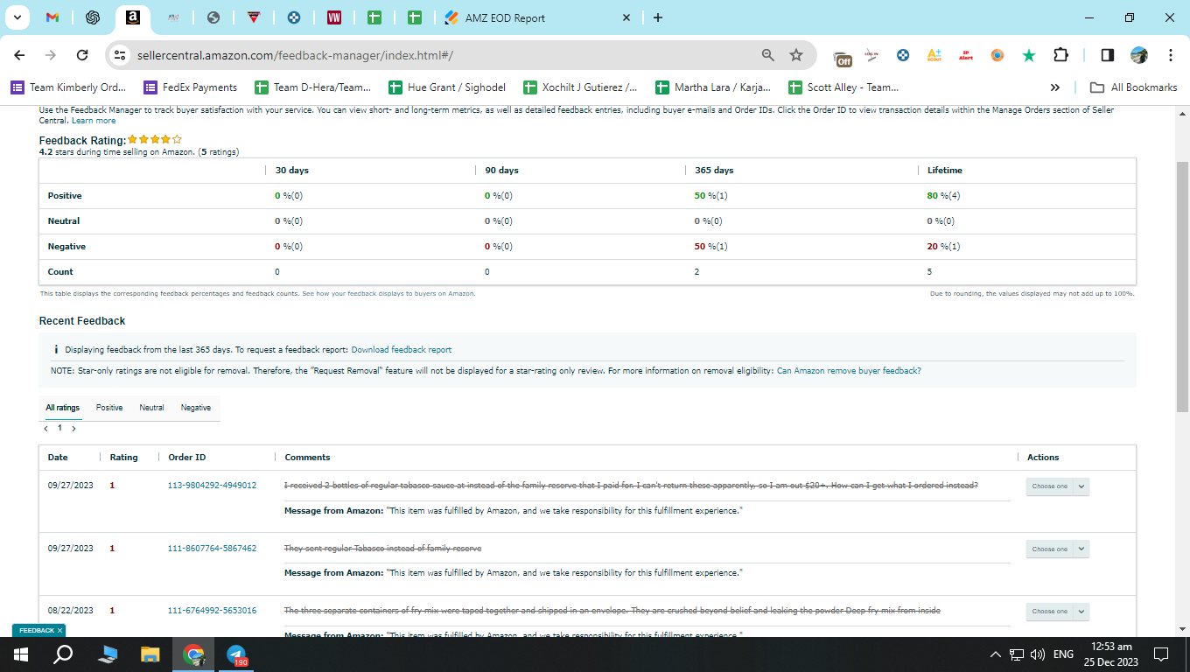Open the red VW browser tab
Image resolution: width=1190 pixels, height=672 pixels.
pos(334,17)
